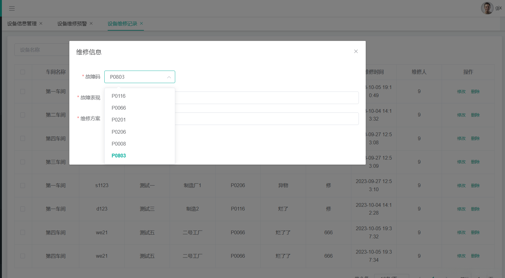The image size is (505, 278).
Task: Switch to the 设备信息管理 tab
Action: click(x=22, y=24)
